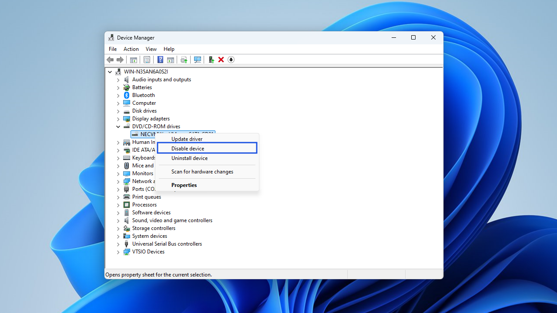The height and width of the screenshot is (313, 557).
Task: Click the VTSIO Devices icon
Action: (x=127, y=252)
